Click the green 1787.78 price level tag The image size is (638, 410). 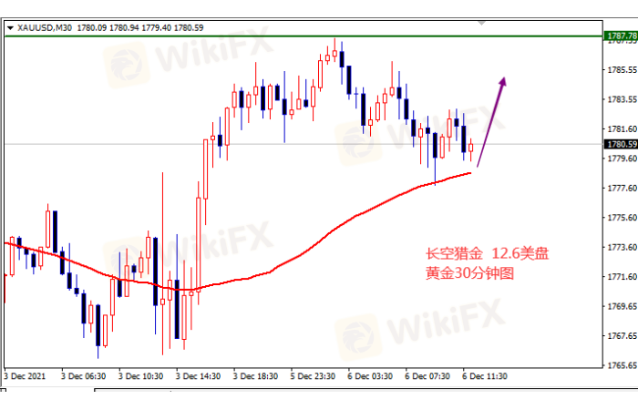click(x=620, y=36)
